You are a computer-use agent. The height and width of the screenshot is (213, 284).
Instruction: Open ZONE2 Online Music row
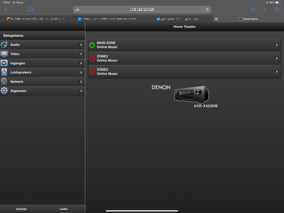(184, 58)
